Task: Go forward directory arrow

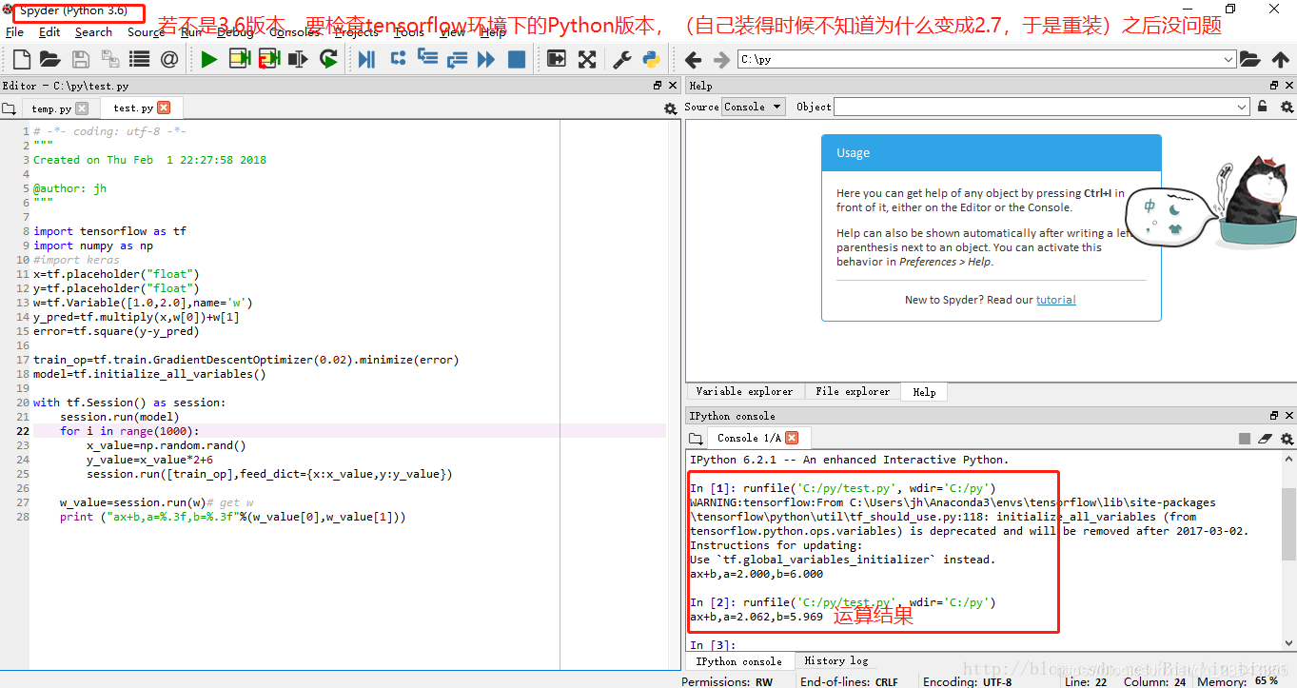Action: pos(722,60)
